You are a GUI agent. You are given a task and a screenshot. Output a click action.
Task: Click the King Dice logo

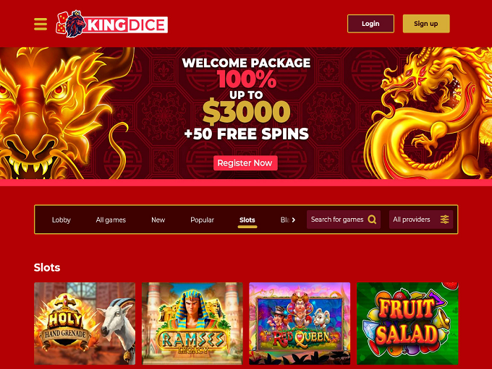pyautogui.click(x=111, y=24)
